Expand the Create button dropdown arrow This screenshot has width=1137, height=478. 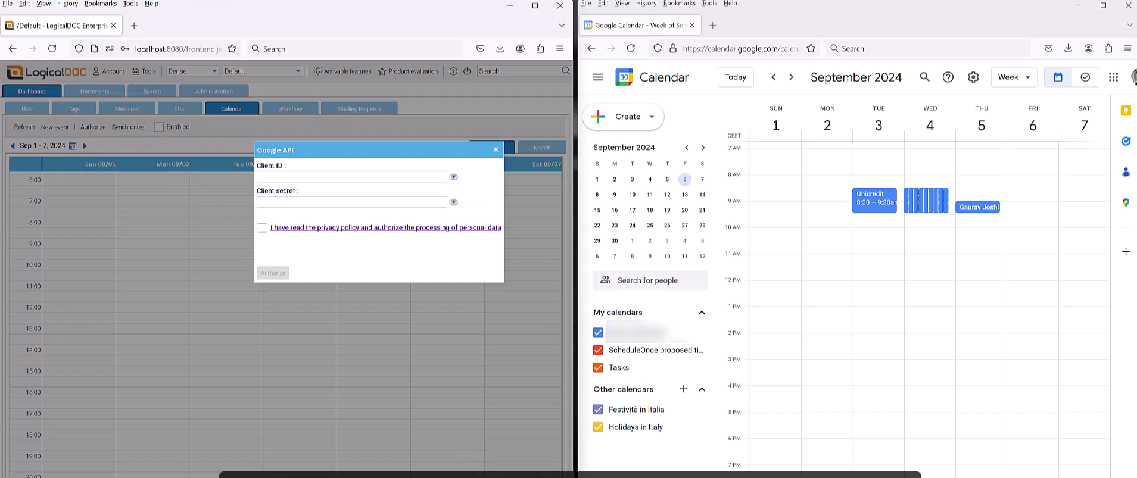[x=652, y=117]
